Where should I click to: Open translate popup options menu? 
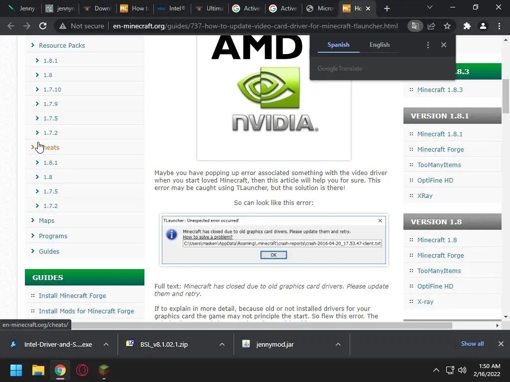click(428, 45)
